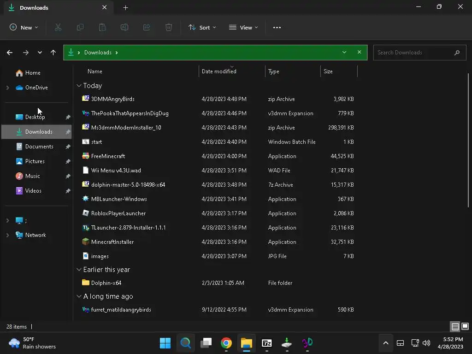This screenshot has height=354, width=472.
Task: Open the See more ellipsis menu
Action: (x=277, y=27)
